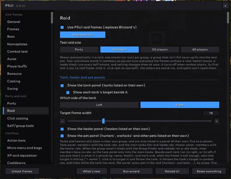231x179 pixels.
Task: Click Stop test raid button
Action: point(83,35)
